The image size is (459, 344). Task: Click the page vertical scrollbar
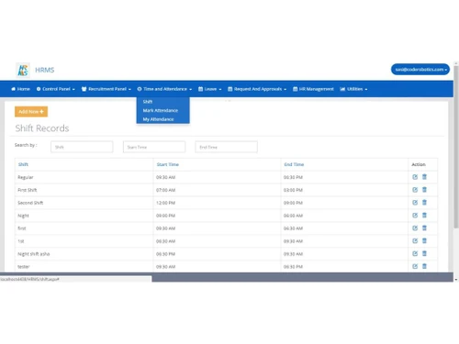(x=456, y=148)
